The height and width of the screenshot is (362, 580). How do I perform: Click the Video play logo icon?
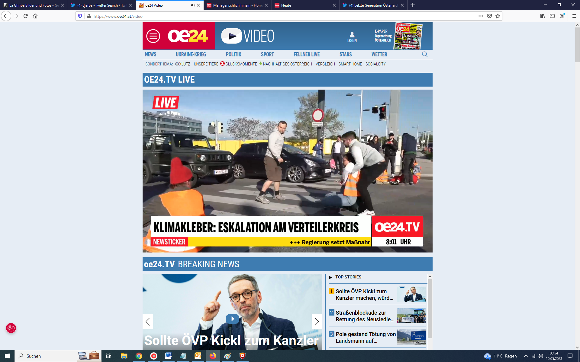(x=232, y=36)
